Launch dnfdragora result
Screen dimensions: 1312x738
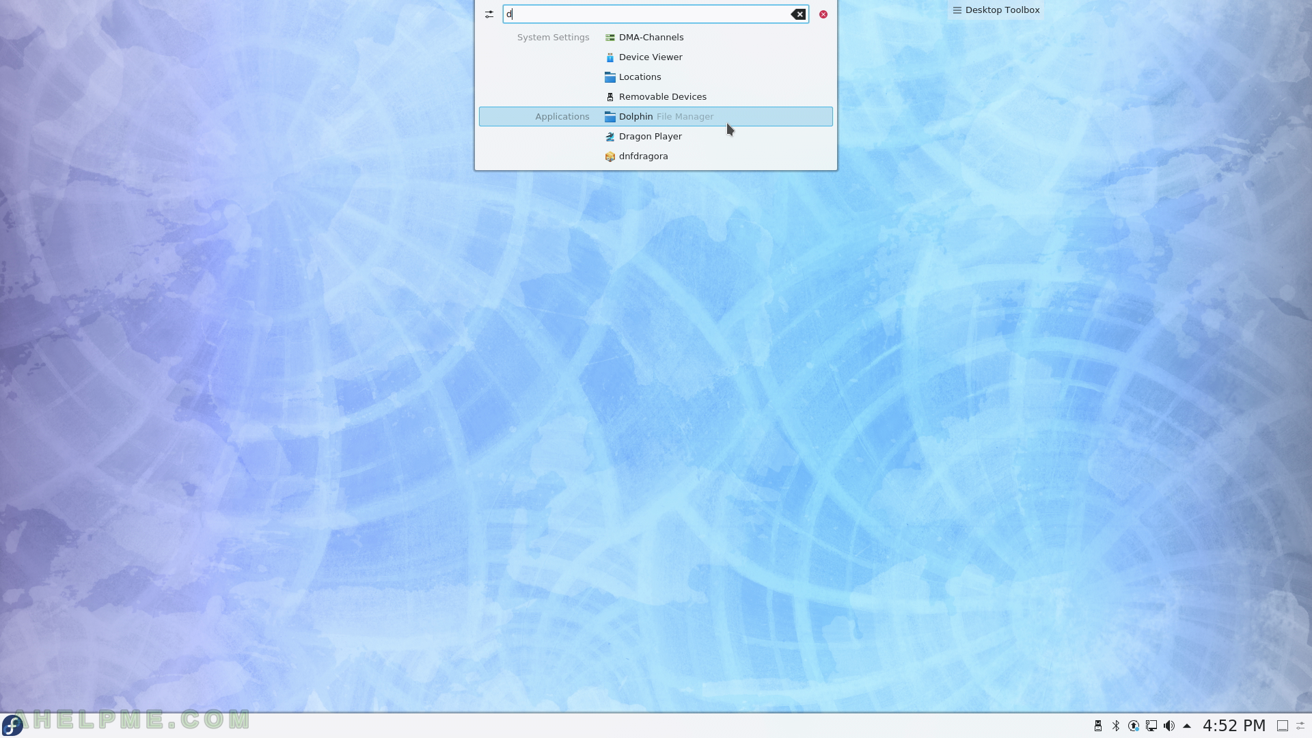(656, 156)
